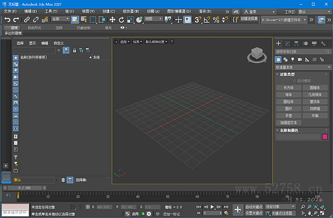Enable the 自动栅格 checkbox
This screenshot has width=333, height=218.
pos(294,81)
